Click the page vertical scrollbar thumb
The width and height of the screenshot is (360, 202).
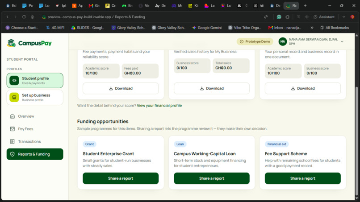356,141
